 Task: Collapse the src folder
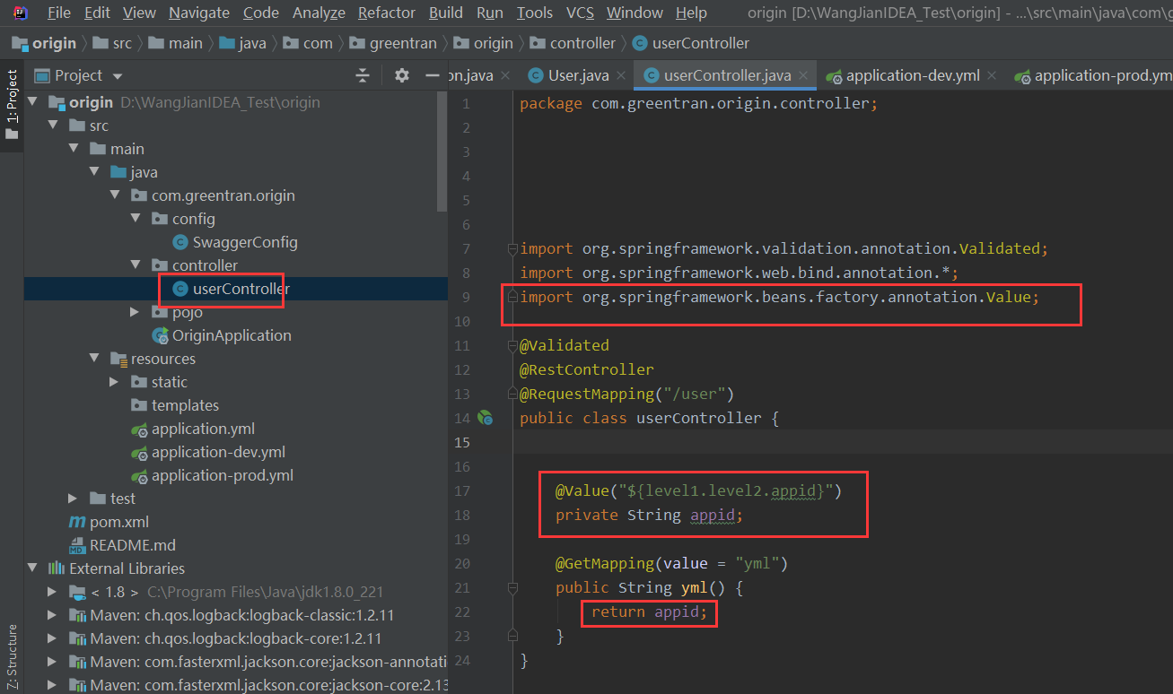[53, 125]
